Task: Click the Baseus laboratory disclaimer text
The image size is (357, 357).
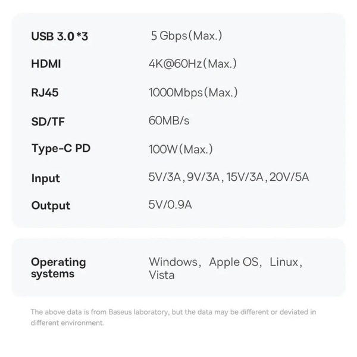Action: tap(173, 317)
